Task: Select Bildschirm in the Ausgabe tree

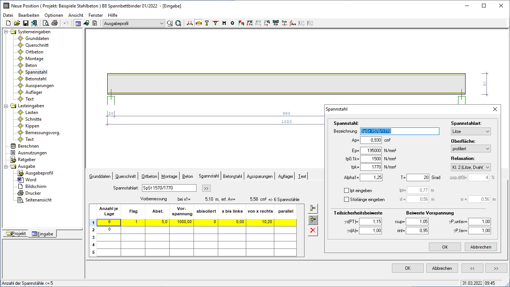Action: click(36, 186)
